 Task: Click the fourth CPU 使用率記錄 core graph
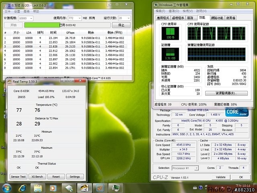pyautogui.click(x=239, y=33)
